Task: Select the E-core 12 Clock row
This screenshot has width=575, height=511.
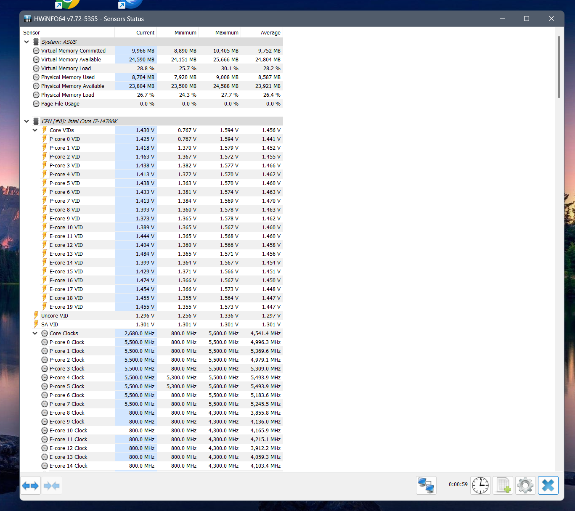Action: 151,448
